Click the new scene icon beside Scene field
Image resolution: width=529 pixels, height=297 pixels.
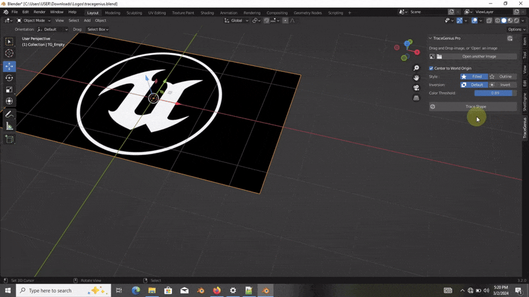pos(451,12)
